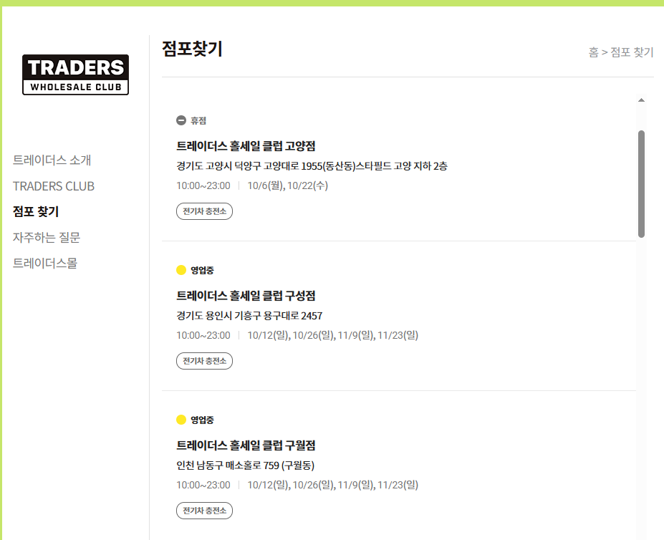Click the gray closed-status icon for 고양점
664x540 pixels.
(x=181, y=120)
